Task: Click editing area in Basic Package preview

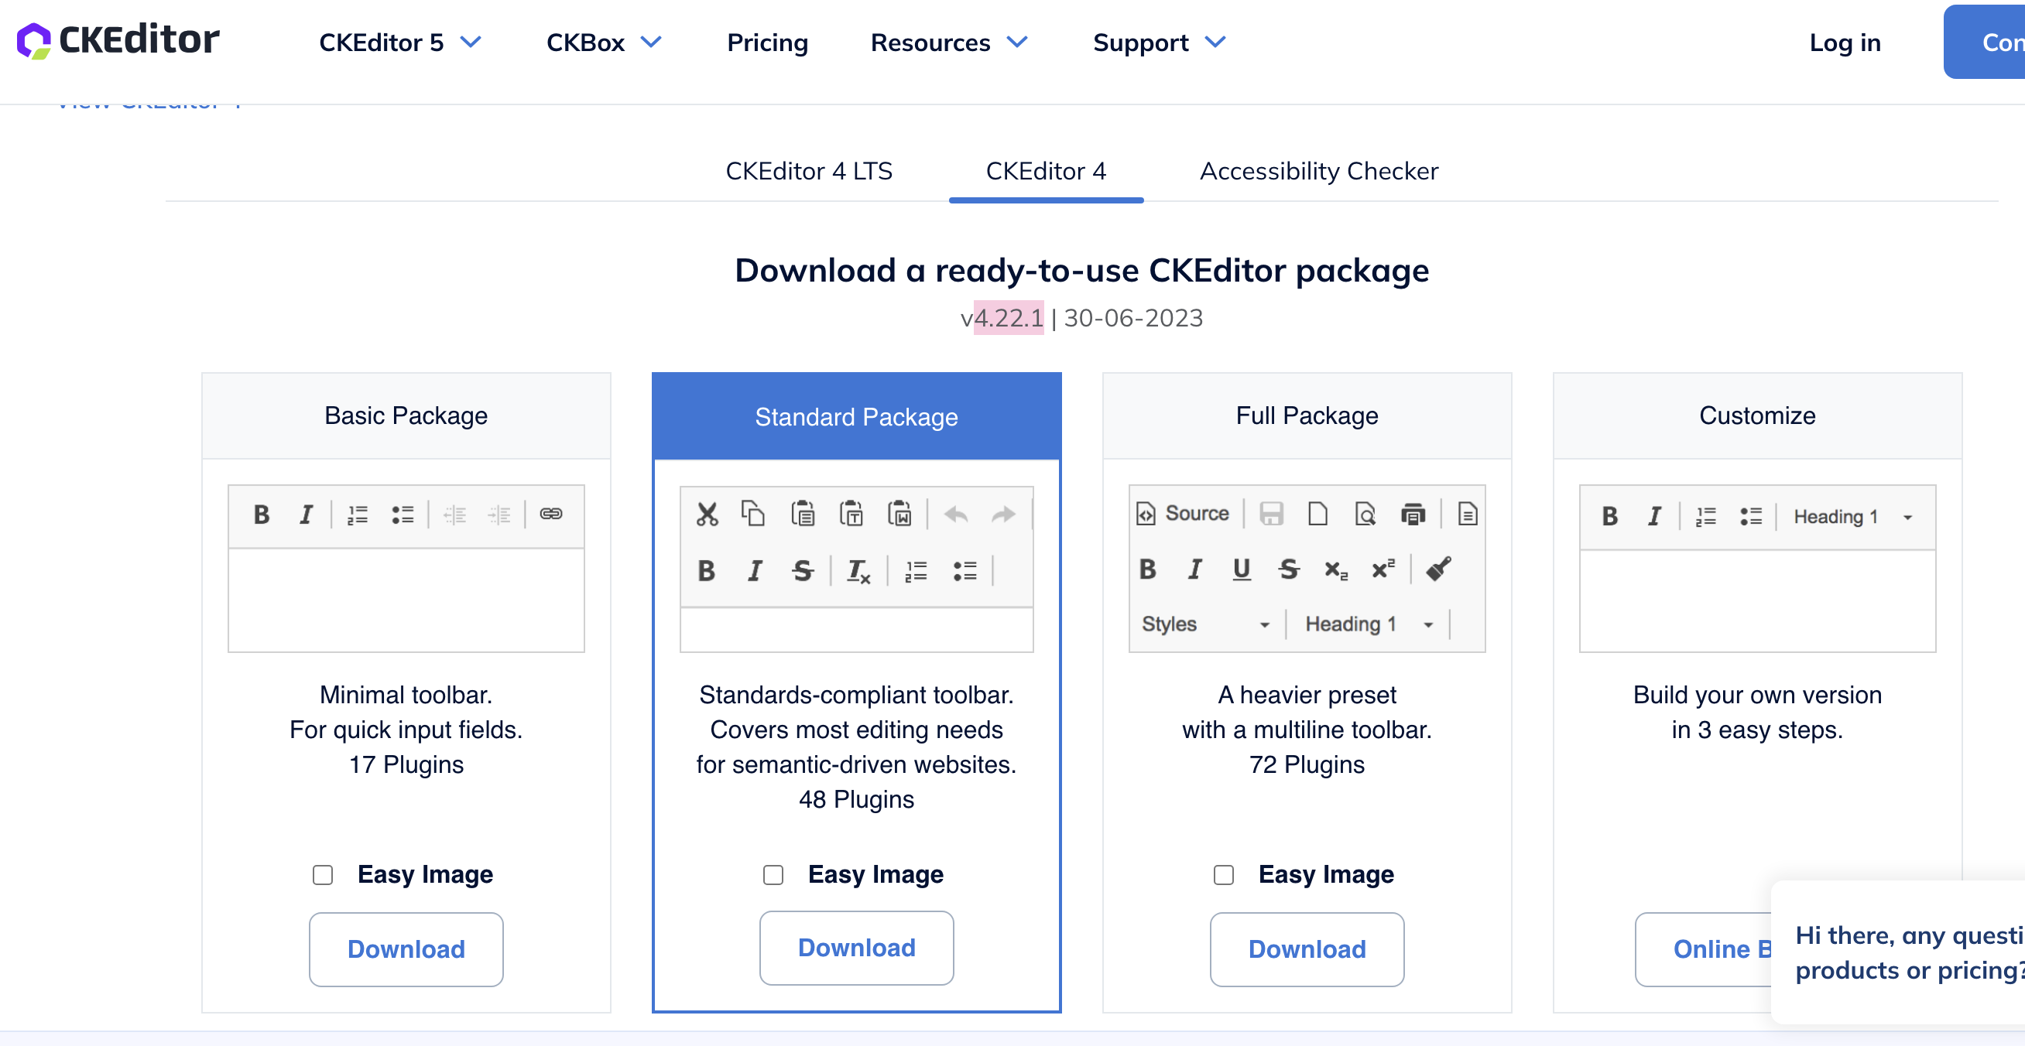Action: (x=406, y=600)
